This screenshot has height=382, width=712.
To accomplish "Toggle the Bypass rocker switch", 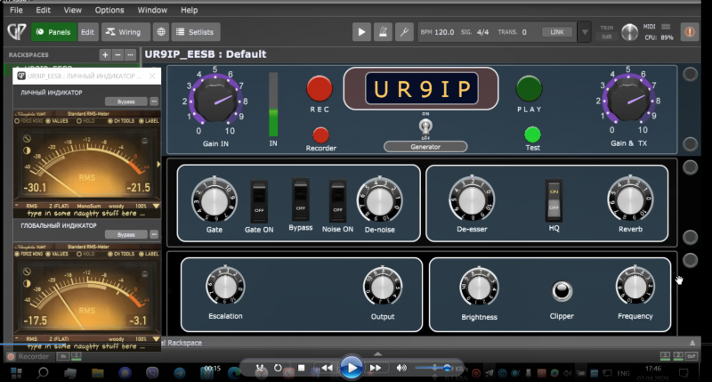I will pos(301,199).
